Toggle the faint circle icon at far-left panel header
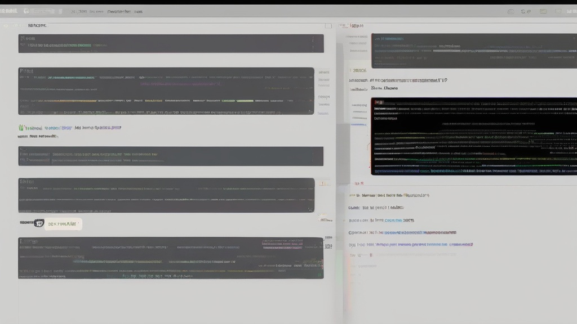 tap(6, 25)
